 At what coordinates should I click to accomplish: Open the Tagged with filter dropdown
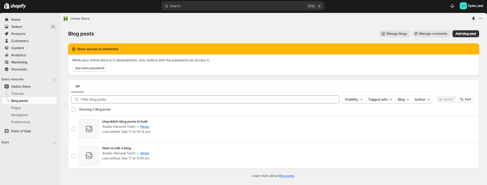pyautogui.click(x=380, y=99)
